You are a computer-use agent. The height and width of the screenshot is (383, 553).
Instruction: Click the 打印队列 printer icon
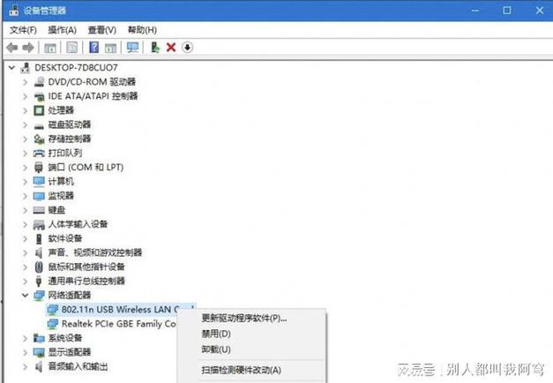click(39, 154)
